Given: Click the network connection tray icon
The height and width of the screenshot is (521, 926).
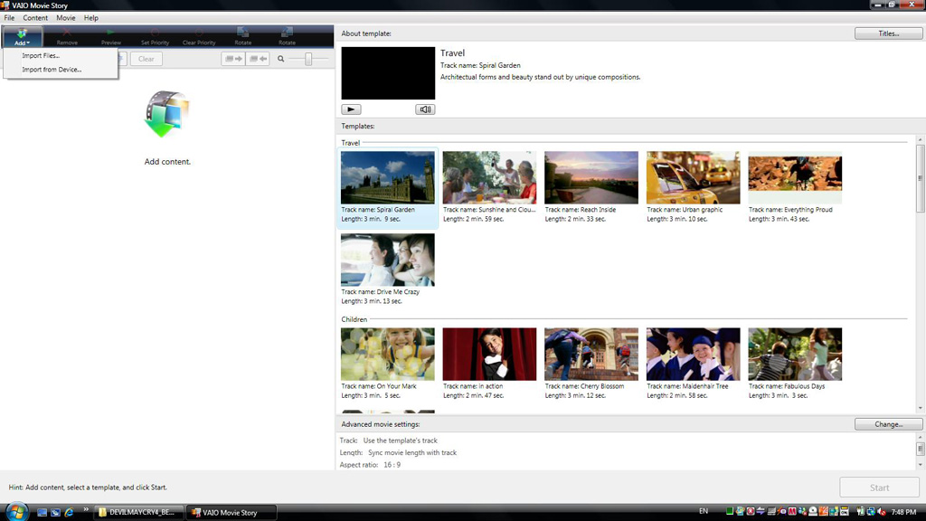Looking at the screenshot, I should coord(871,512).
